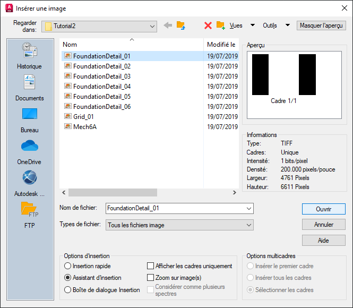Click the Mech6A file icon
Screen dimensions: 353x308
(68, 126)
